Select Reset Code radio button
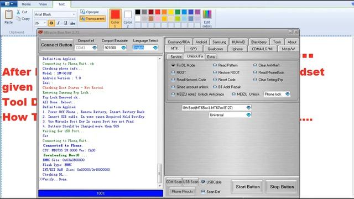Image resolution: width=354 pixels, height=199 pixels. click(215, 80)
